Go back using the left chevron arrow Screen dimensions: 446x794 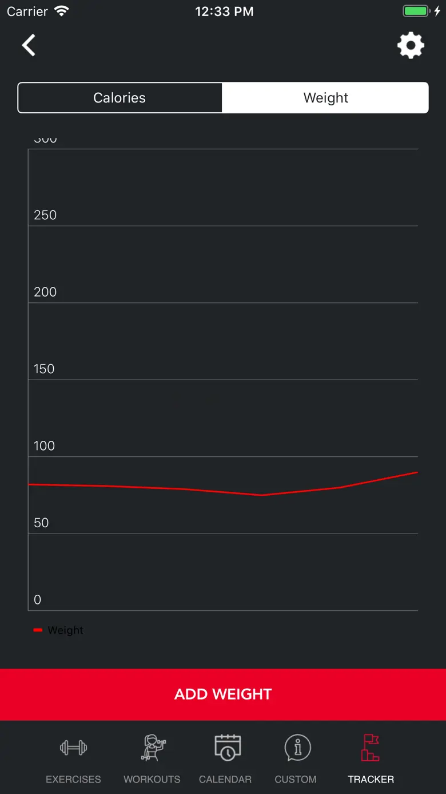29,45
